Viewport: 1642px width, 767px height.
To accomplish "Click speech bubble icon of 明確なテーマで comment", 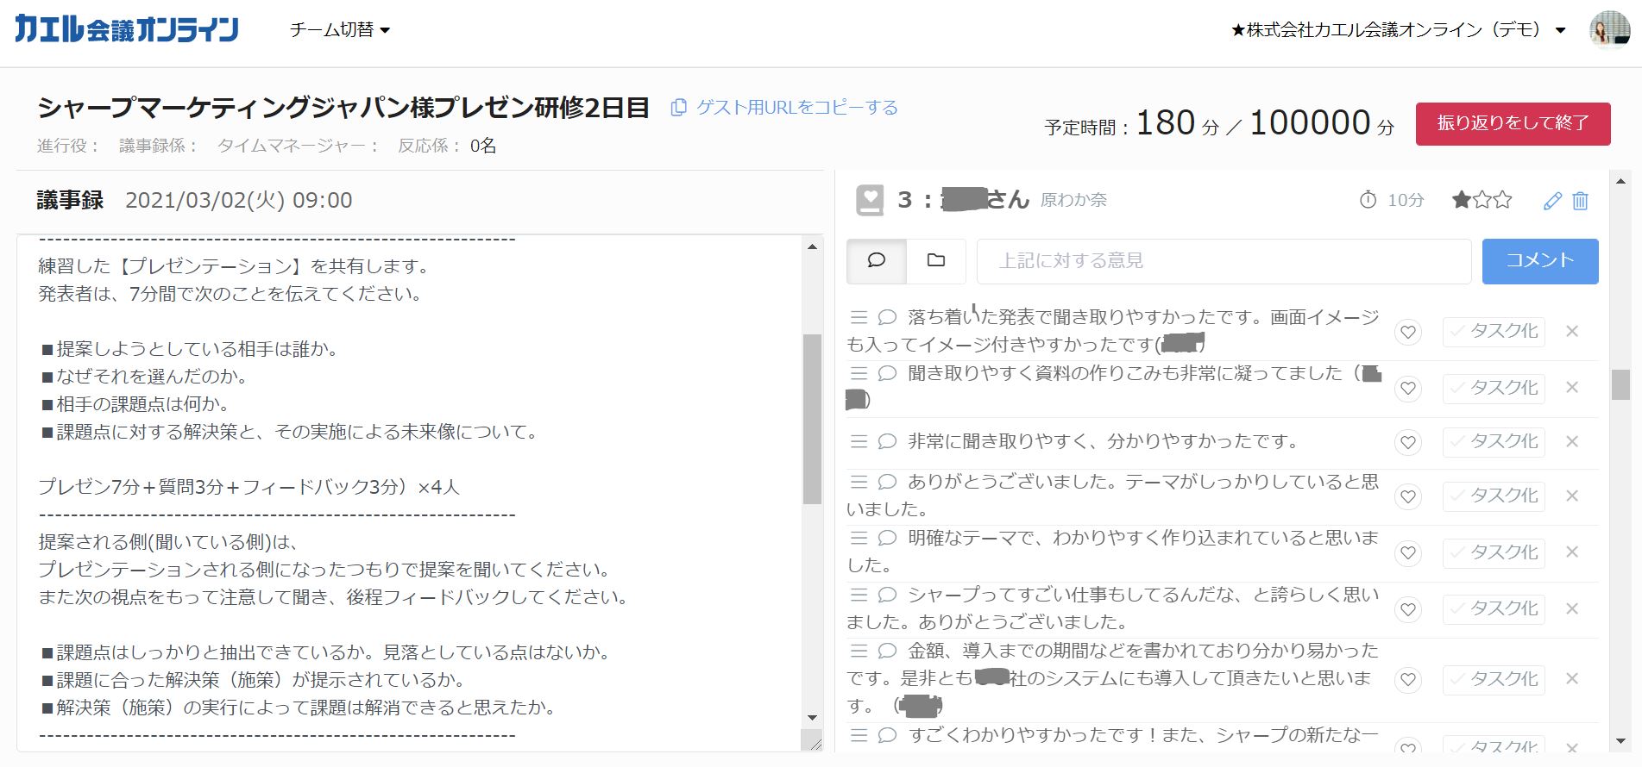I will point(887,538).
